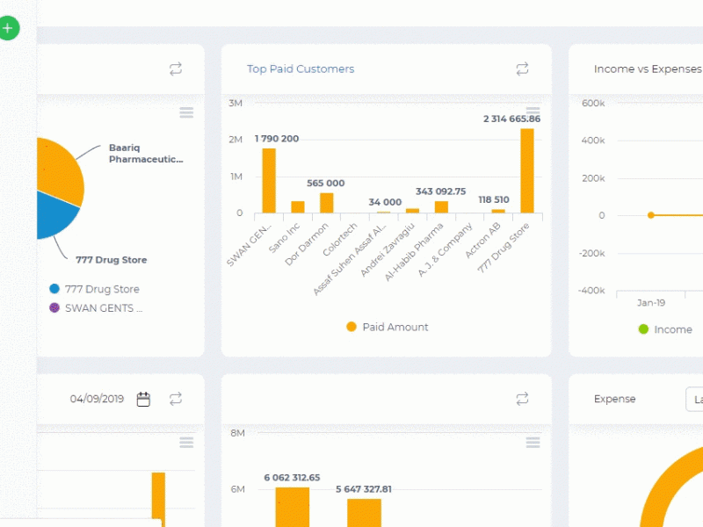
Task: Click the Sano Inc bar
Action: tap(298, 207)
